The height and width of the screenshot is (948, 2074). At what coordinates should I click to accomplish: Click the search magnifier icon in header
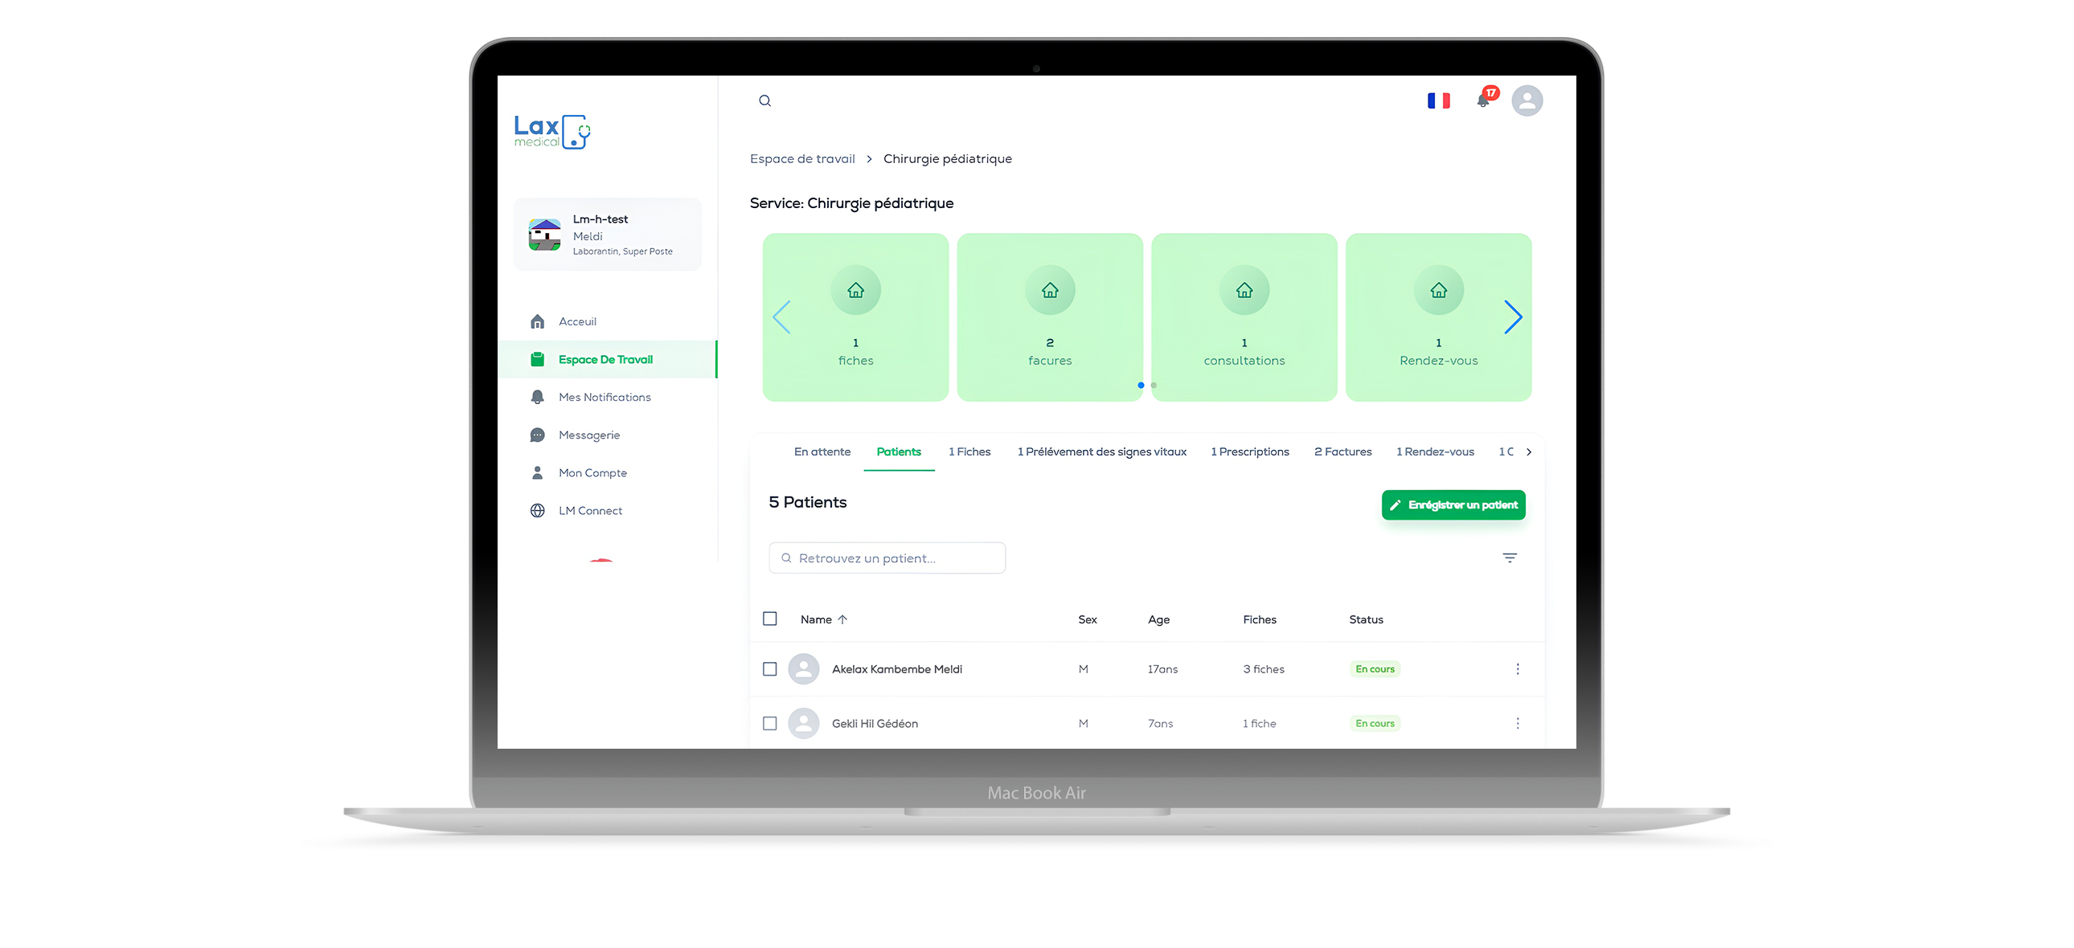point(764,100)
